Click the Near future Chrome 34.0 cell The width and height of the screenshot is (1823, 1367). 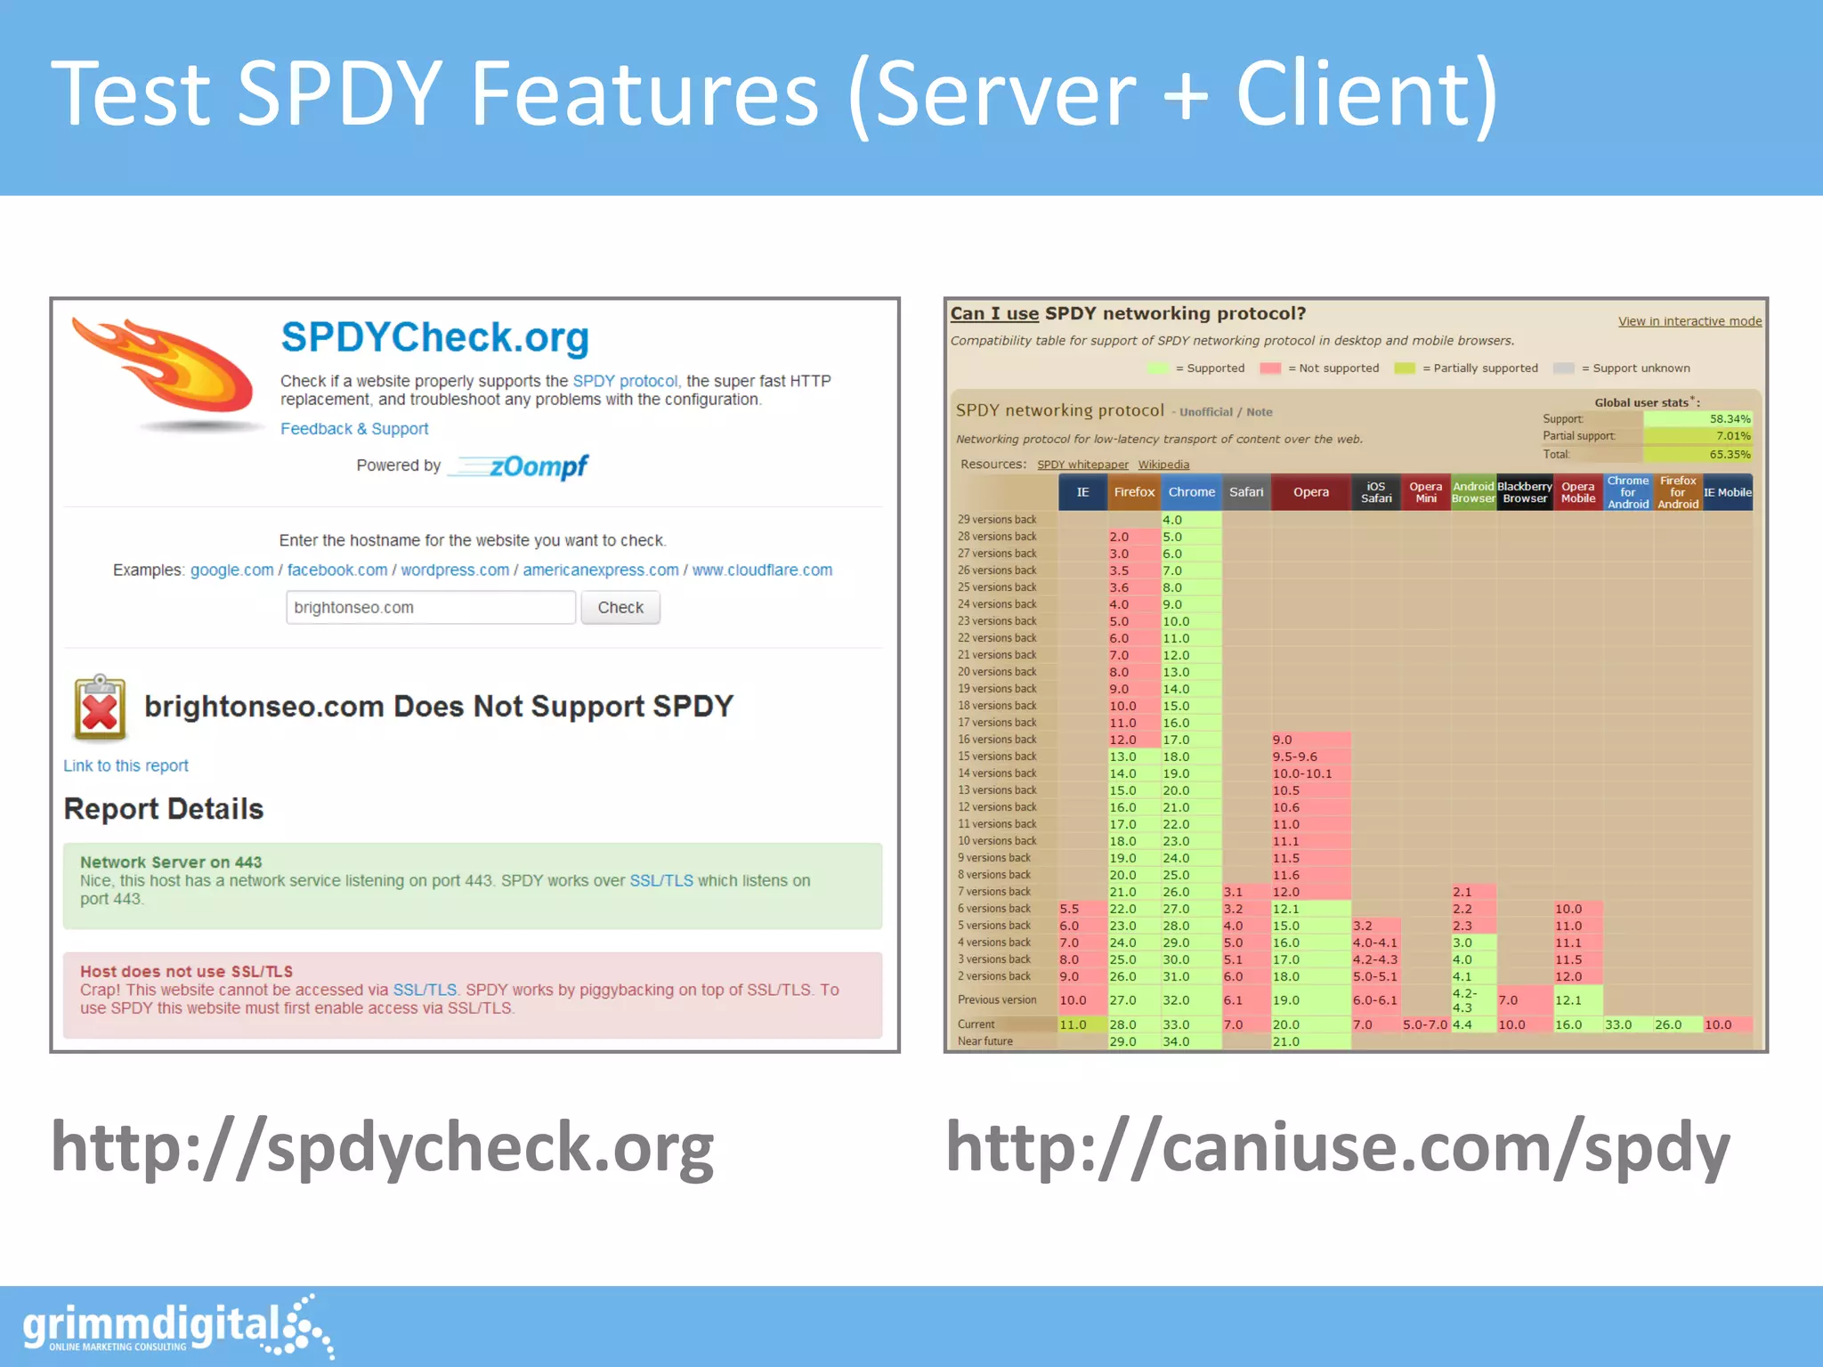pos(1191,1042)
